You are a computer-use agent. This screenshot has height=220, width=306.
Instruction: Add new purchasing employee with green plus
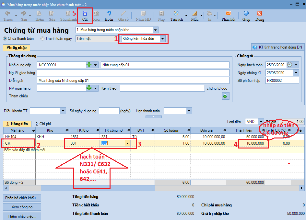[x=89, y=88]
